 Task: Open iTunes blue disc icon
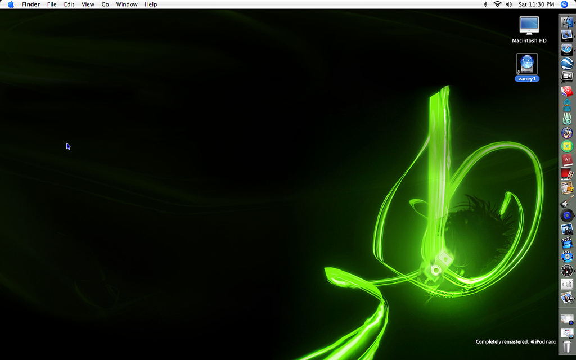[567, 215]
